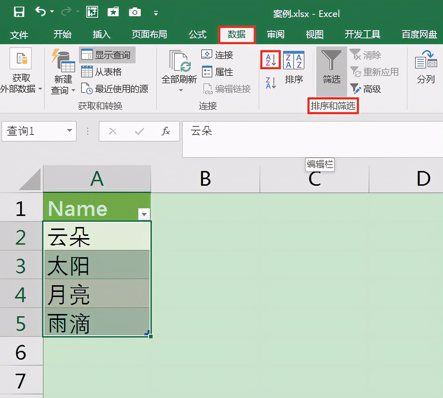
Task: Select row 2 header
Action: coord(21,236)
